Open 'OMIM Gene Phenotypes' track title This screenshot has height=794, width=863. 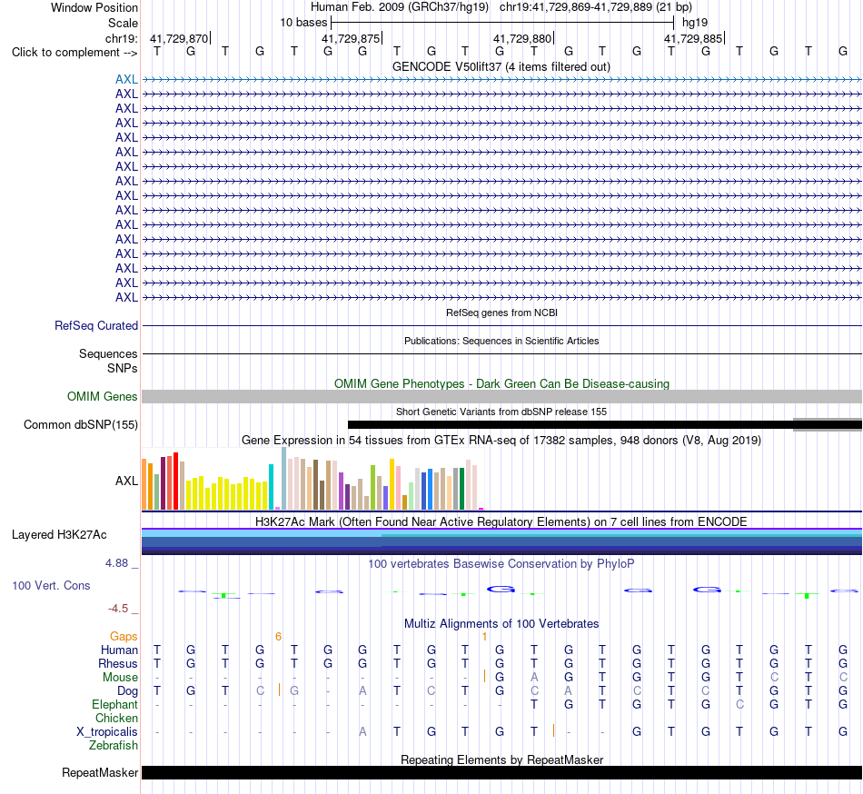click(501, 383)
